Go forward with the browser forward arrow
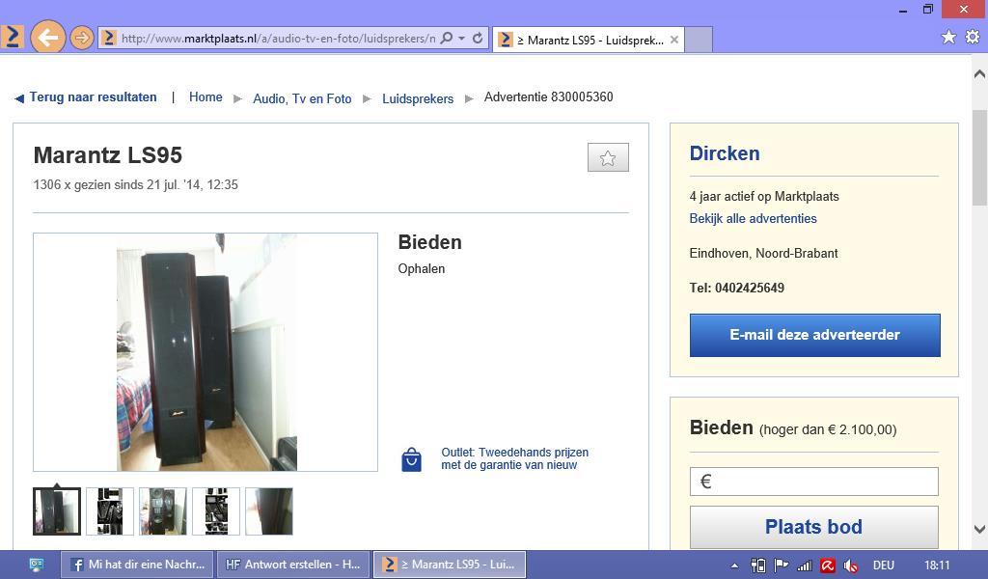Screen dimensions: 988x579 click(81, 38)
